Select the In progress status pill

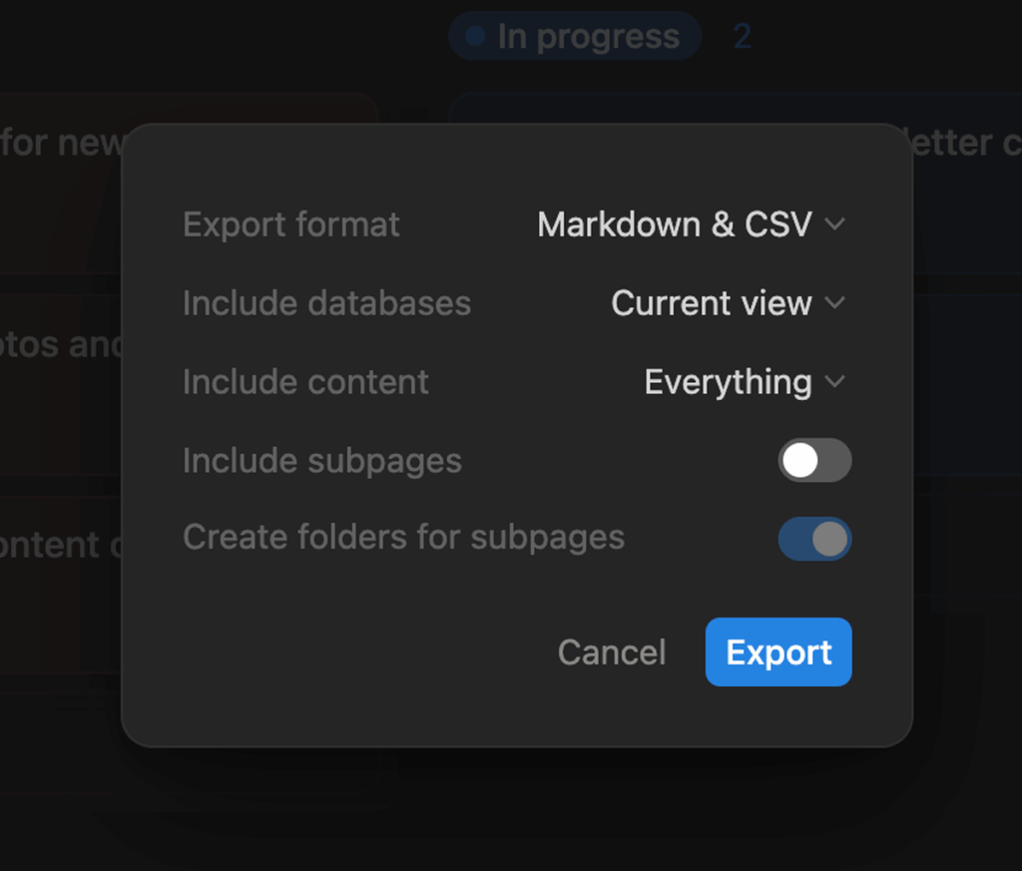point(574,36)
